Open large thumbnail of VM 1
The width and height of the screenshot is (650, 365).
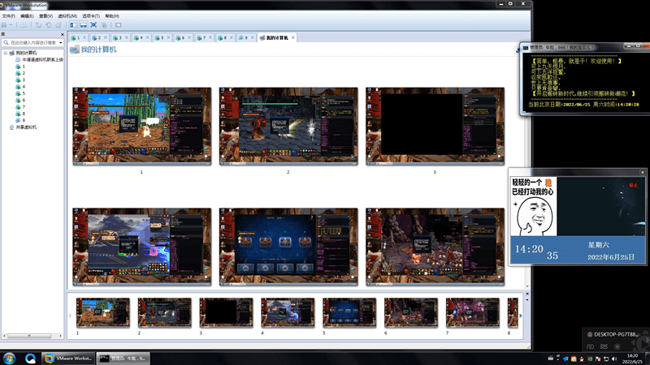click(x=141, y=127)
